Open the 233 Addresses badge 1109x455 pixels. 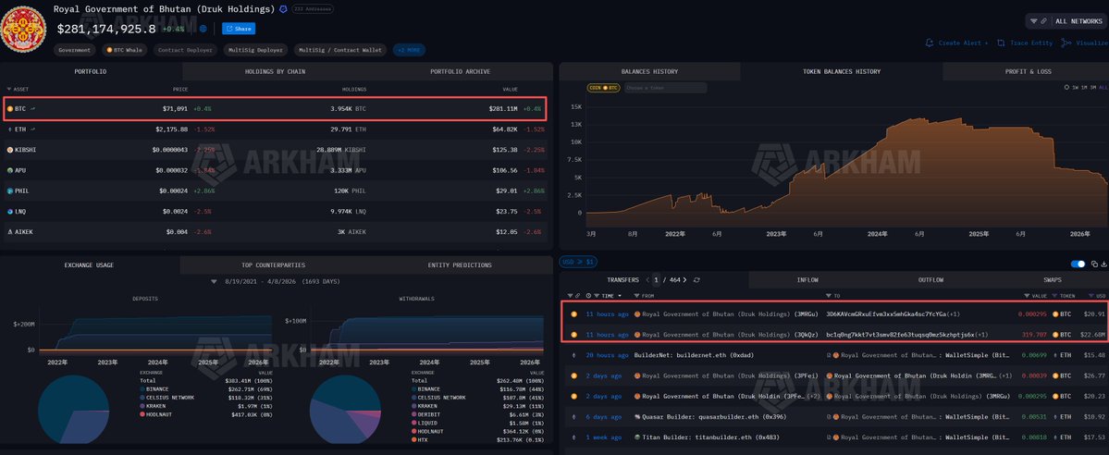click(x=313, y=9)
